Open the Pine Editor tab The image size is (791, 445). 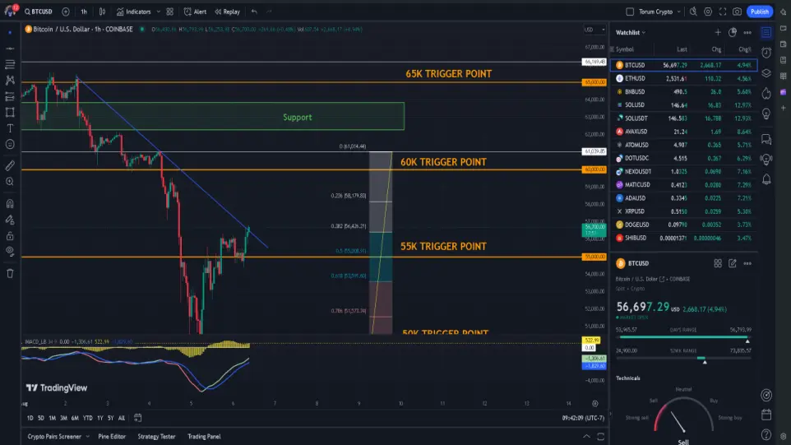pos(112,437)
